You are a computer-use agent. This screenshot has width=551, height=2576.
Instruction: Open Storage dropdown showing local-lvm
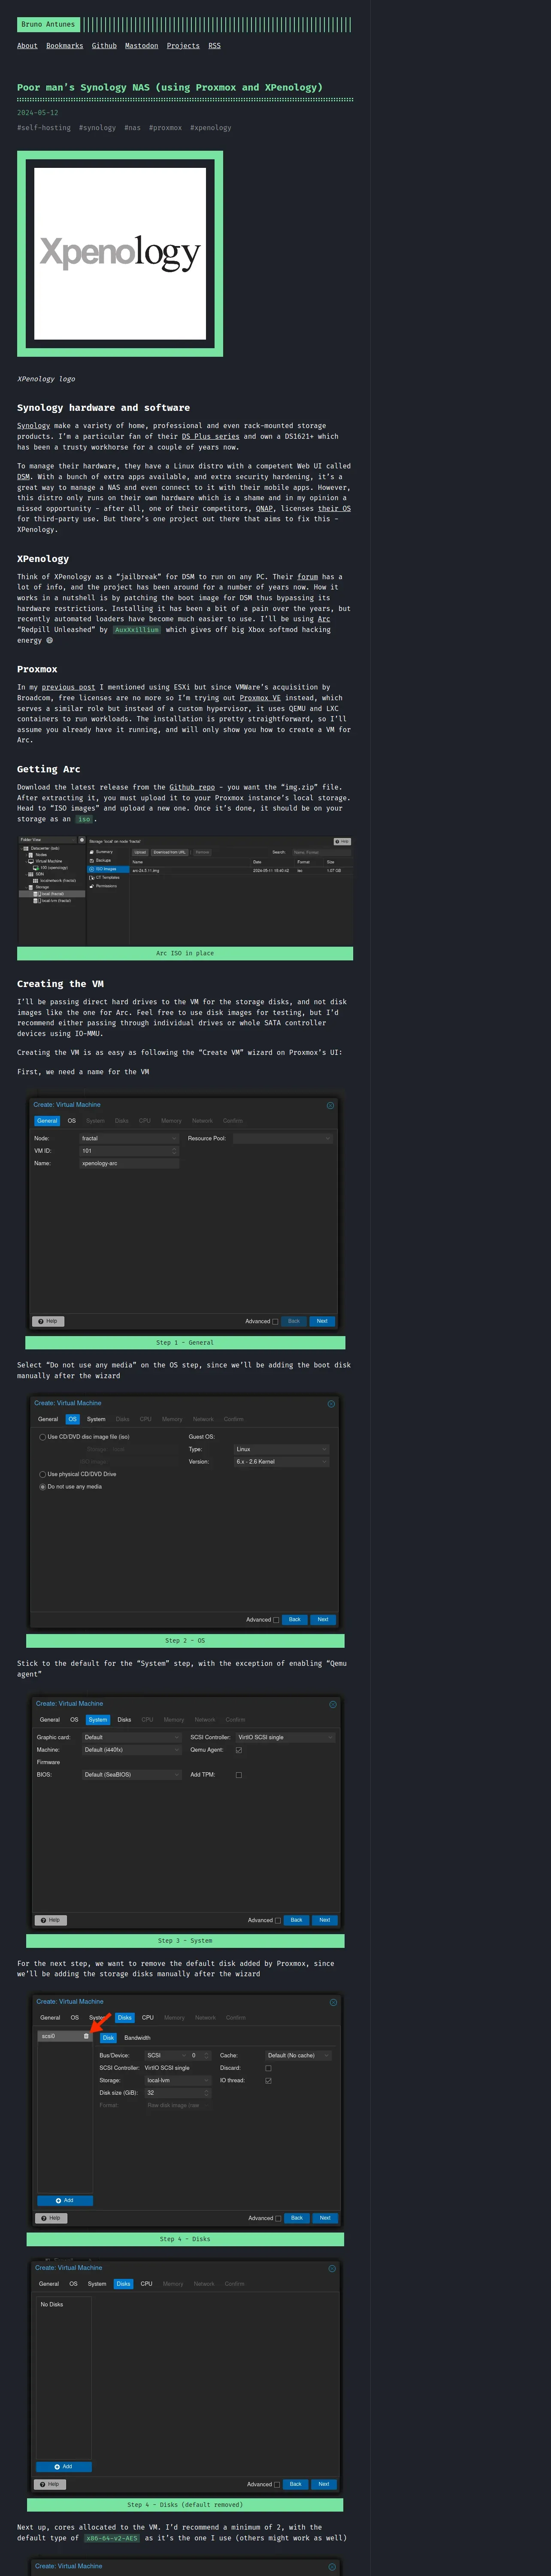point(178,2080)
